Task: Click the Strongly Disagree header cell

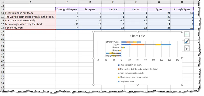Action: pos(67,9)
